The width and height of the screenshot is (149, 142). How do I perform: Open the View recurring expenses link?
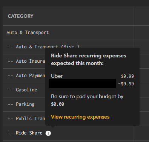tap(80, 117)
